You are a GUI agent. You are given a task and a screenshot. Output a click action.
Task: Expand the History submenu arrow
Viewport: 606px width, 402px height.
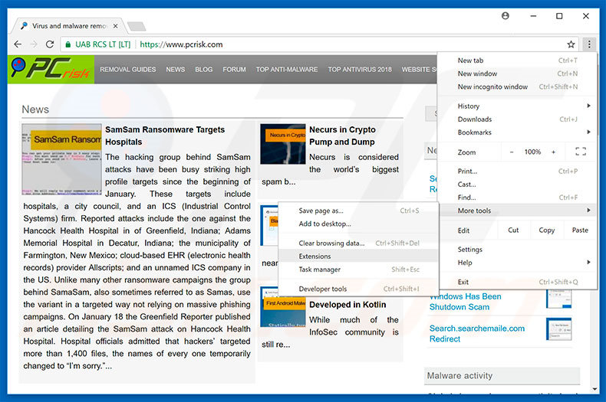pos(588,106)
